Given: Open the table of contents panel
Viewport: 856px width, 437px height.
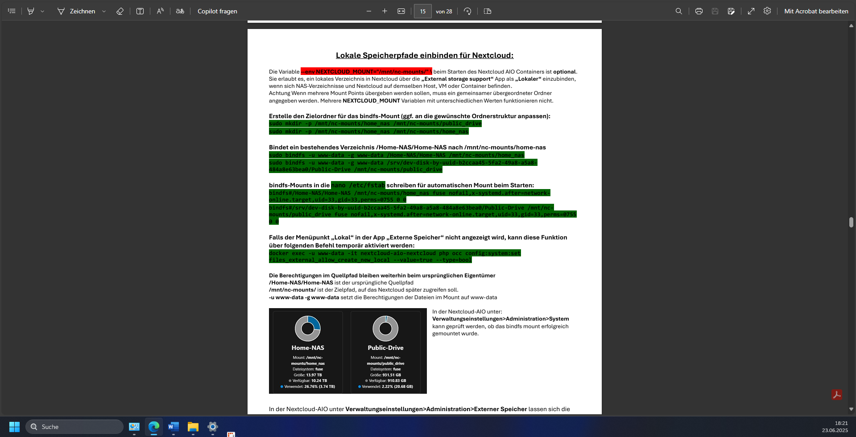Looking at the screenshot, I should [x=11, y=11].
